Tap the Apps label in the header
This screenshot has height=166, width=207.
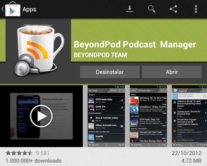pos(29,9)
